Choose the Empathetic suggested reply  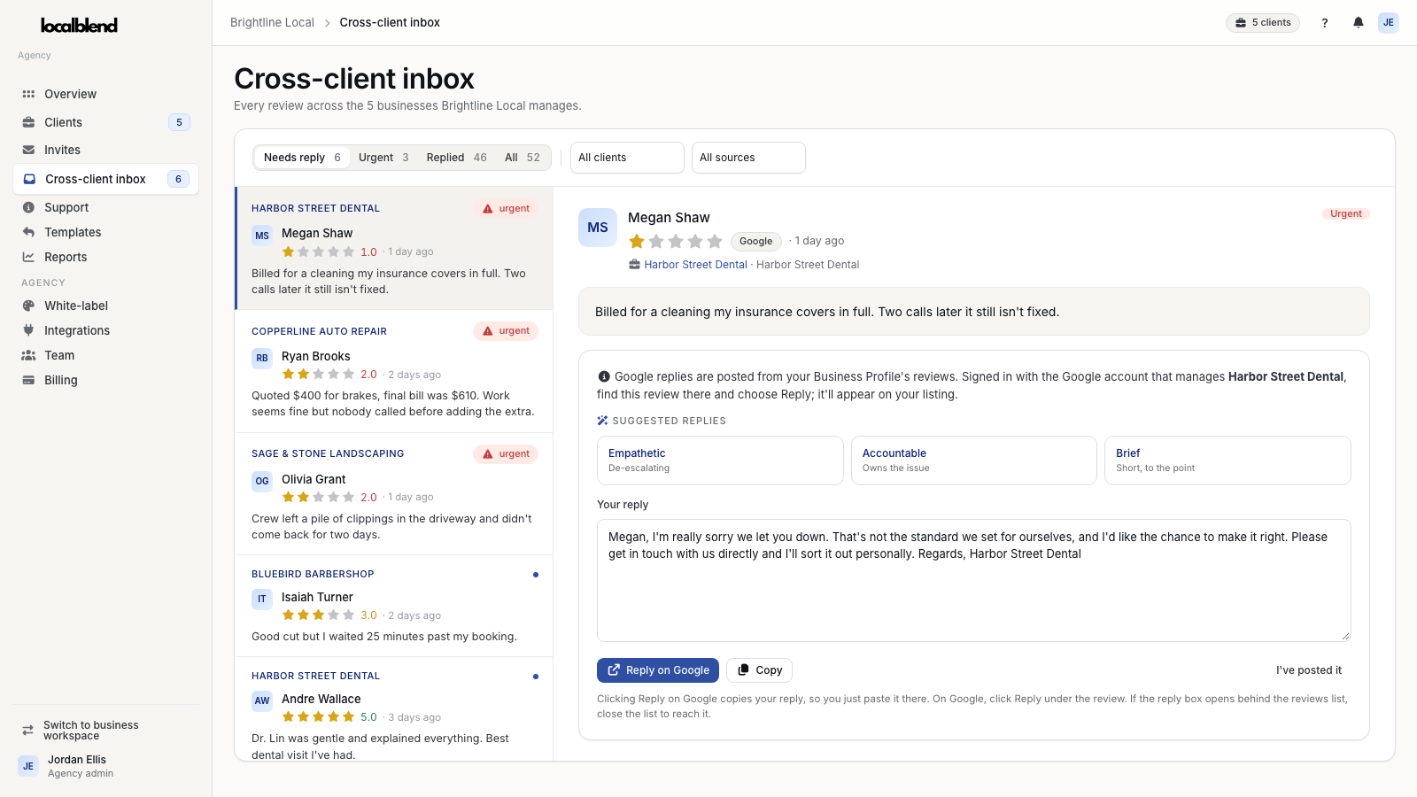click(x=720, y=460)
